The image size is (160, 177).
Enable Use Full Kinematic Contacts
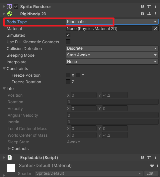68,42
